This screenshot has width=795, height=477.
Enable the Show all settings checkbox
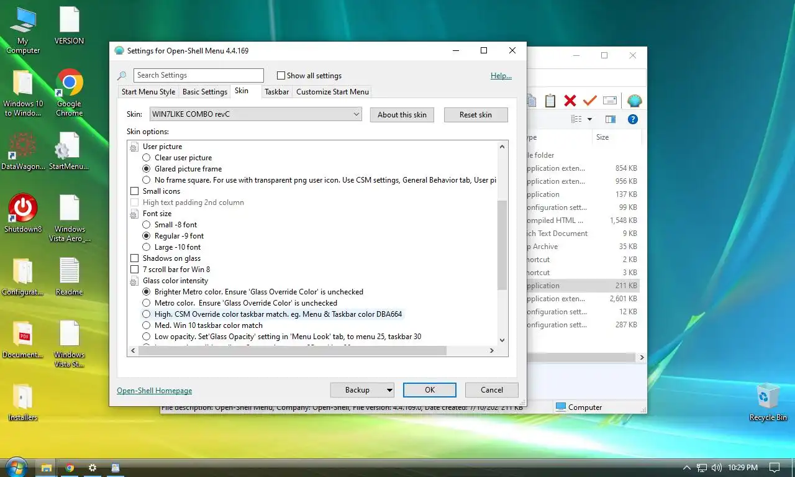coord(281,76)
